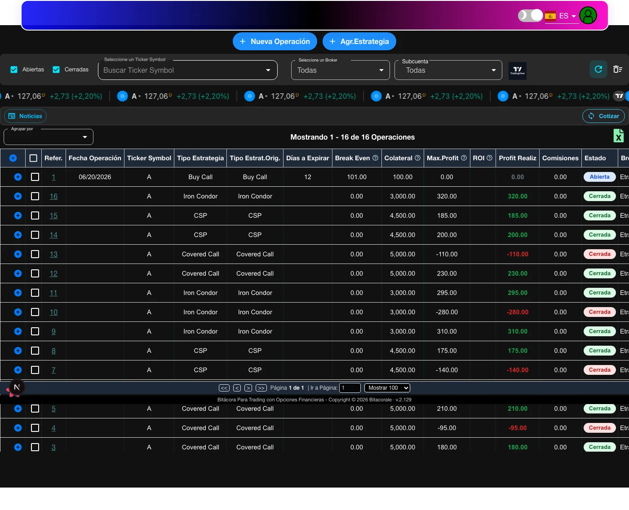
Task: Click Abierta status badge of operation 1
Action: pyautogui.click(x=599, y=177)
